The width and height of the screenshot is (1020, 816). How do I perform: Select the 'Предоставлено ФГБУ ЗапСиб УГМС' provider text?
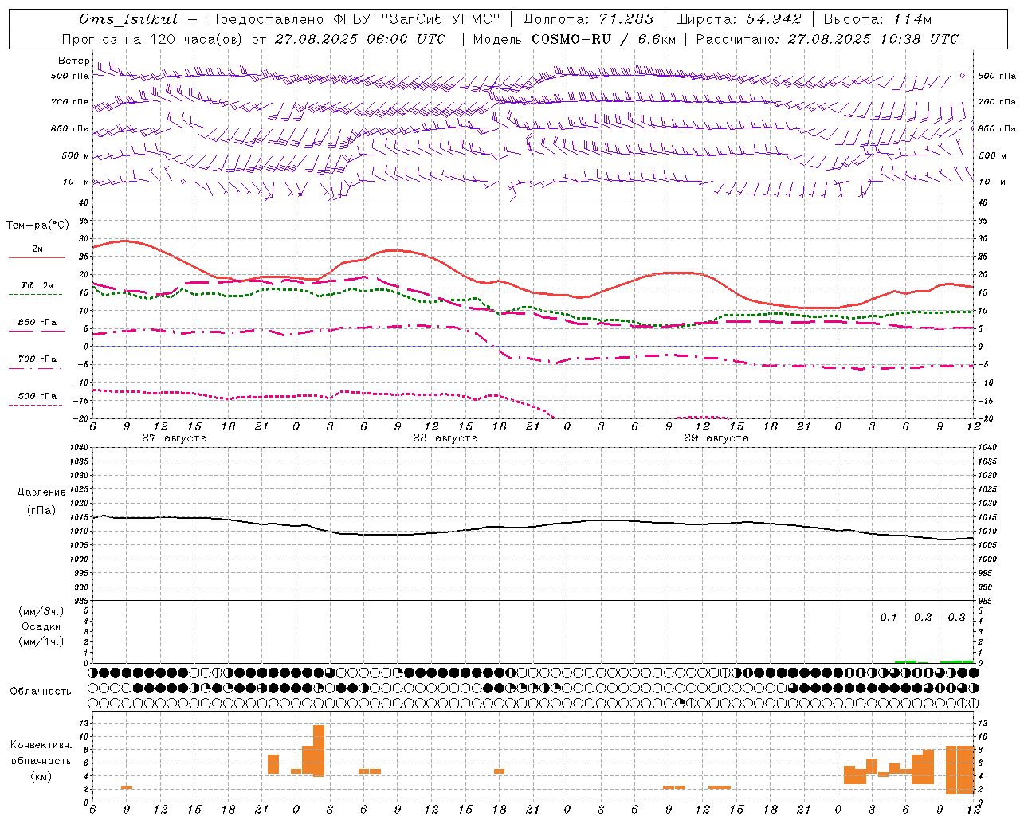(354, 19)
